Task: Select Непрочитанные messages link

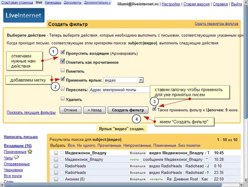Action: click(x=137, y=145)
